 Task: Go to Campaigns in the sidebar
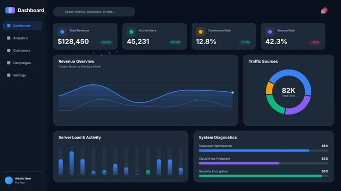tap(23, 63)
